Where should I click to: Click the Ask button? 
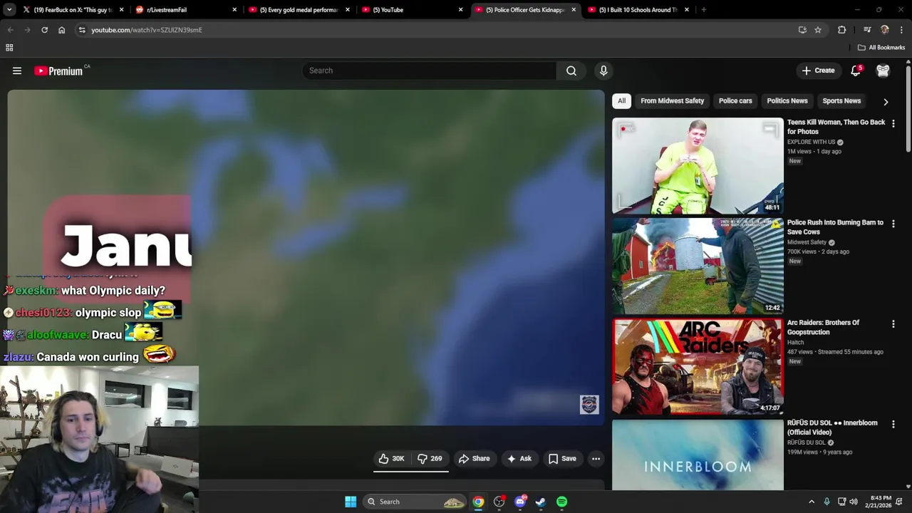point(519,459)
